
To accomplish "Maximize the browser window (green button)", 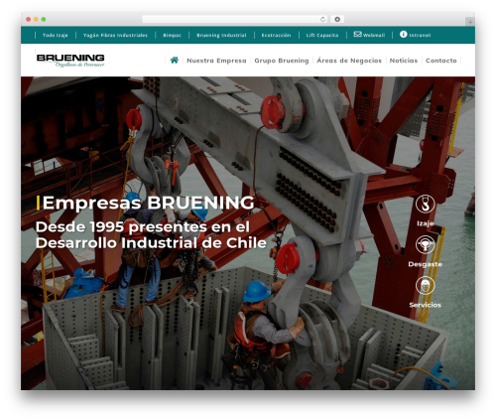I will (x=44, y=19).
